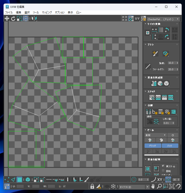Click the 強度 value field
Viewport: 185px width, 193px height.
coord(172,63)
